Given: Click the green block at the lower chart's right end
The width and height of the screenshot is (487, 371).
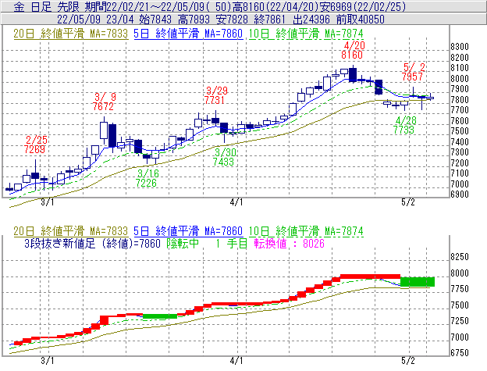Looking at the screenshot, I should (418, 282).
